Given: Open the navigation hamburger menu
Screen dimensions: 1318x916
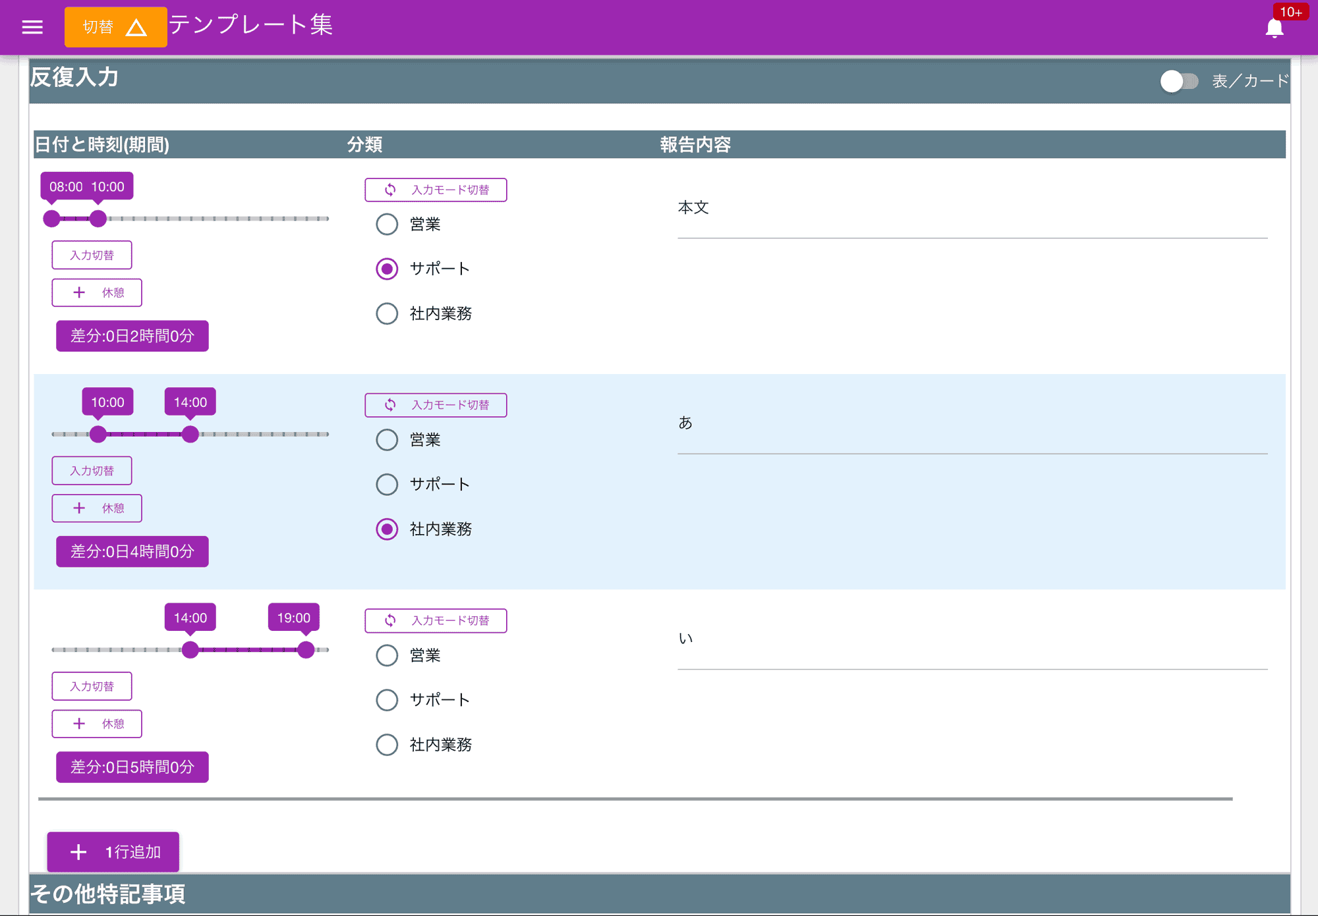Looking at the screenshot, I should pyautogui.click(x=32, y=26).
